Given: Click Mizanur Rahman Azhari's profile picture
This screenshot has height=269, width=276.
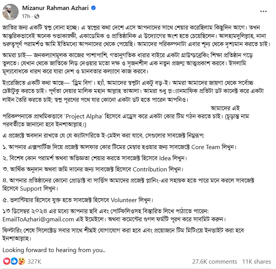Looking at the screenshot, I should point(10,12).
